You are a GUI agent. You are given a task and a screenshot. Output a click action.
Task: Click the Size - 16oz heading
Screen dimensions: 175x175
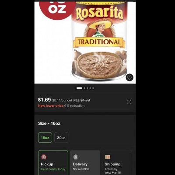pyautogui.click(x=49, y=123)
